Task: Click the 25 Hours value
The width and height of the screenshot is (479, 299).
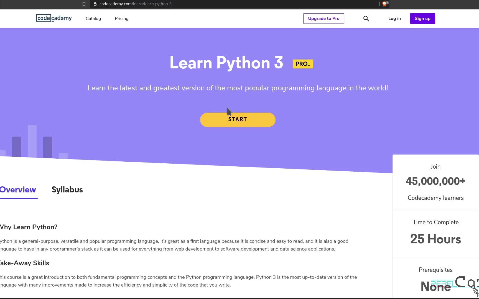Action: (435, 239)
